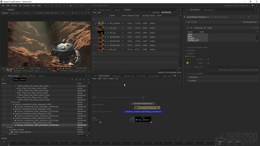Image resolution: width=260 pixels, height=146 pixels.
Task: Open the Multi View Off option
Action: tap(51, 13)
